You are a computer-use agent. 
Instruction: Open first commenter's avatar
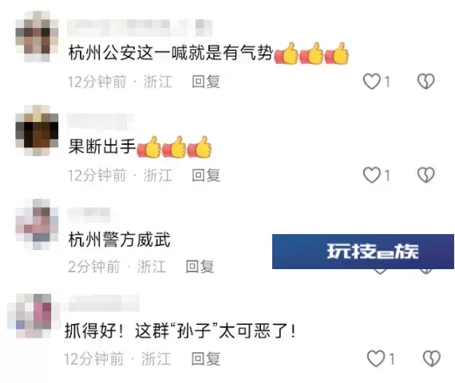37,36
